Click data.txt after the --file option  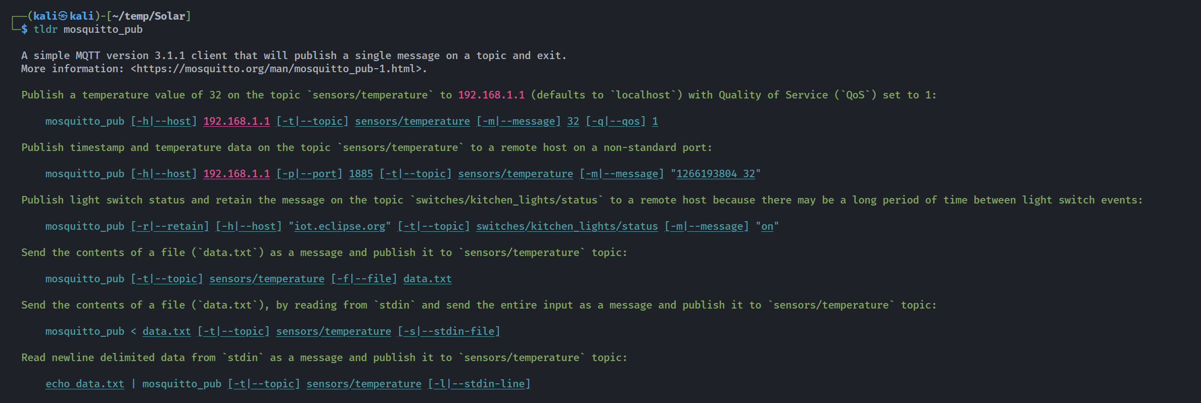pyautogui.click(x=428, y=279)
